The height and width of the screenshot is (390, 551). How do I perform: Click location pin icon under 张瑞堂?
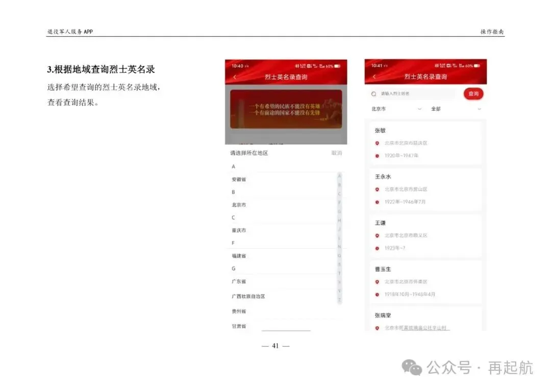pos(377,328)
